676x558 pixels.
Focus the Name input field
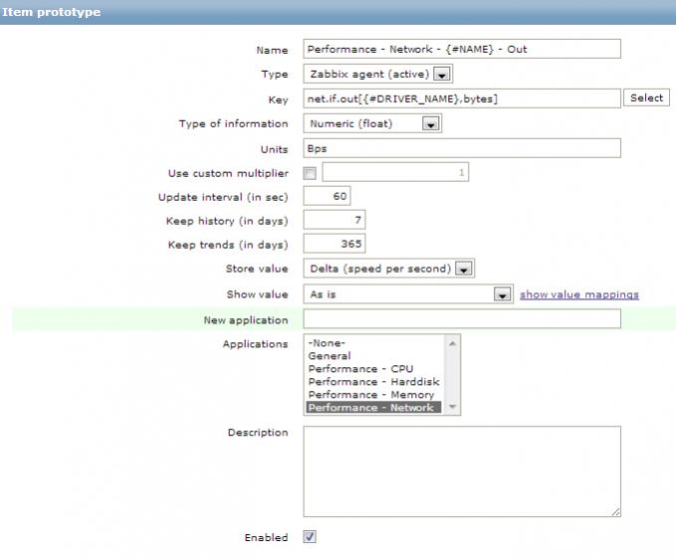(x=461, y=50)
